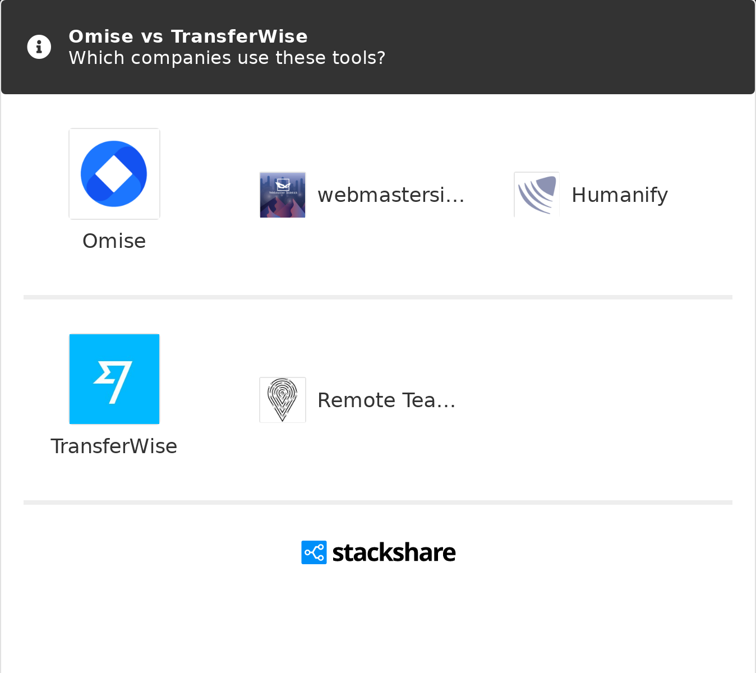This screenshot has width=756, height=673.
Task: Click the info icon in the header
Action: tap(39, 47)
